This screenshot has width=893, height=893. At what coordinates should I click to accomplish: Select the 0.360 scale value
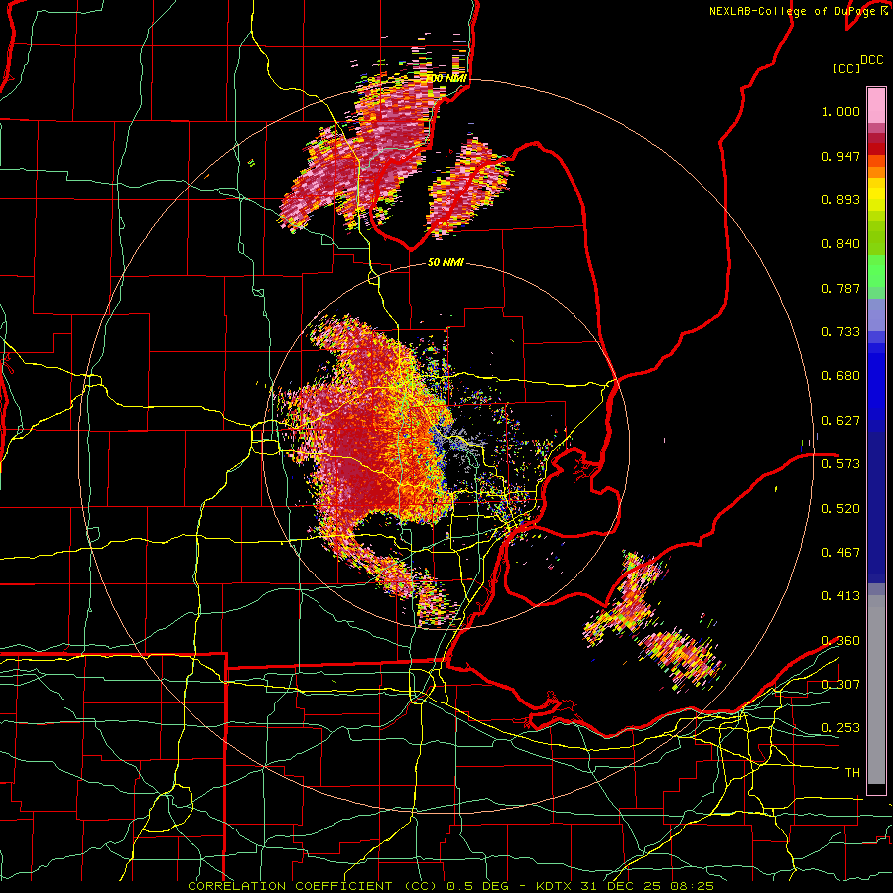pyautogui.click(x=840, y=641)
